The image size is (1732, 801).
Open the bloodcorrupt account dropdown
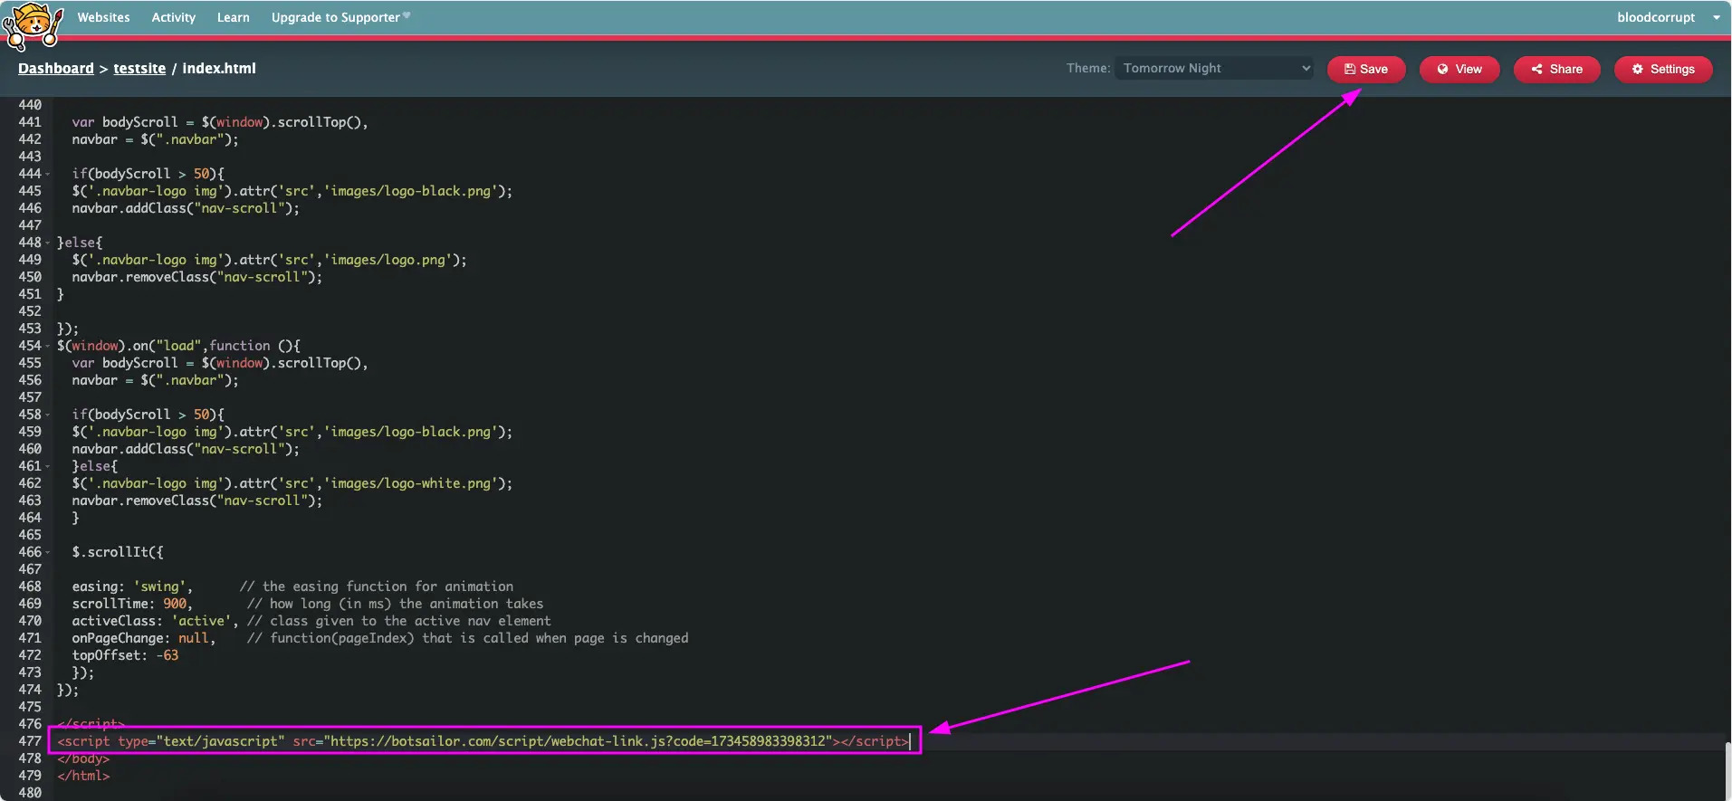1669,17
